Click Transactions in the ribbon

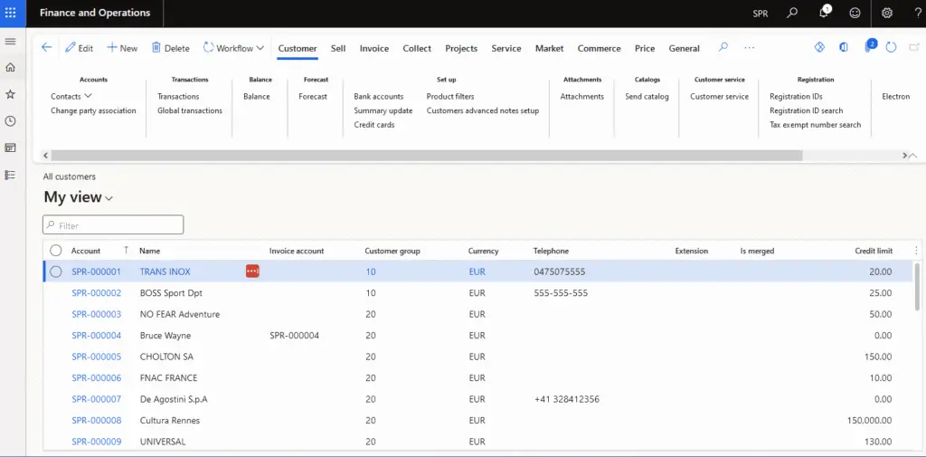(178, 96)
